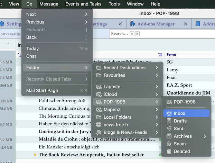Toggle read status dot on Maladie de Crohn row
The image size is (215, 163).
pyautogui.click(x=160, y=139)
